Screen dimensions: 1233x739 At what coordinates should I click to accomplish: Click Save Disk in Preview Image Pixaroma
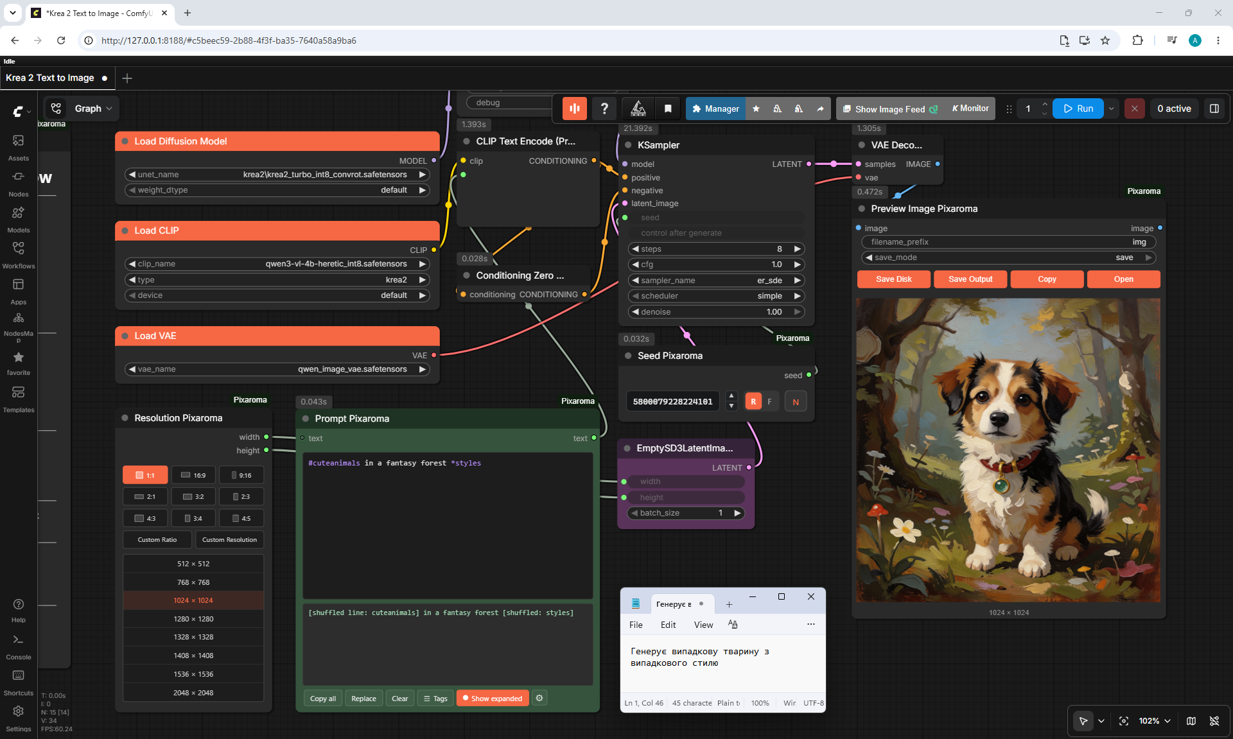click(893, 279)
